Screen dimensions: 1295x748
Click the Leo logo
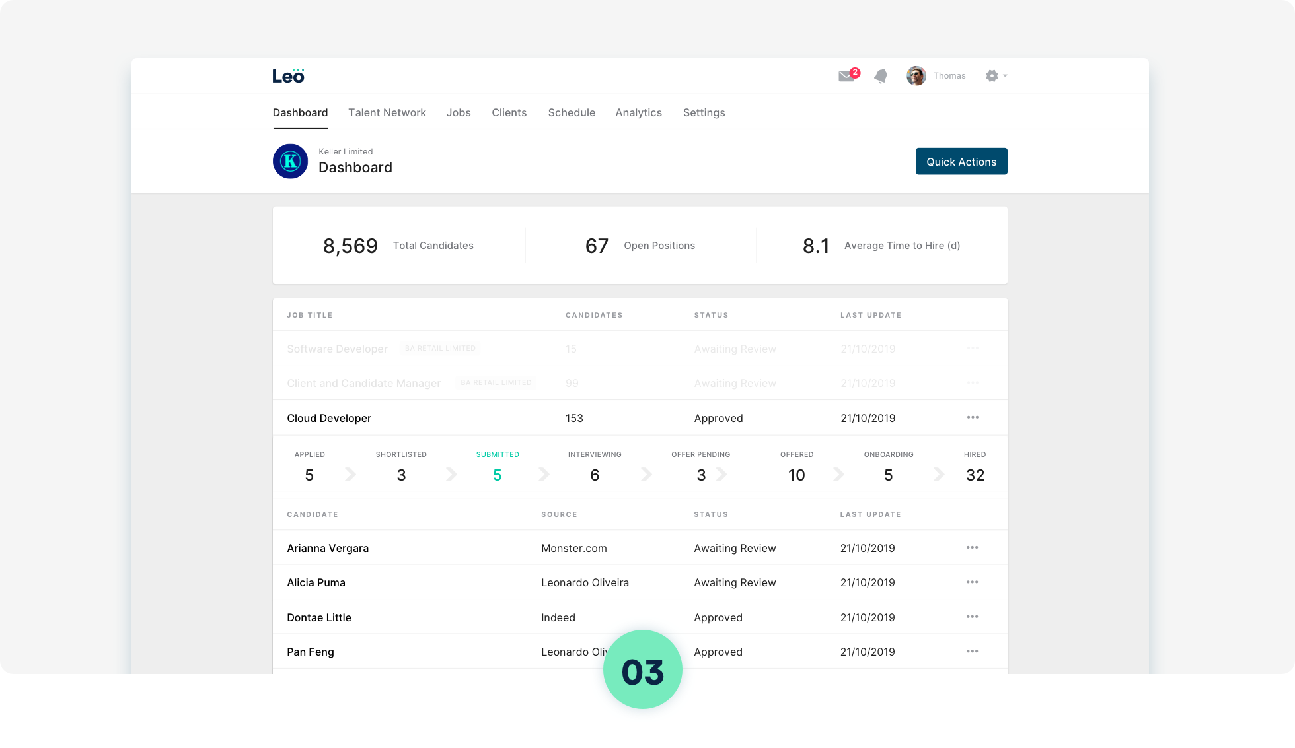(x=288, y=76)
